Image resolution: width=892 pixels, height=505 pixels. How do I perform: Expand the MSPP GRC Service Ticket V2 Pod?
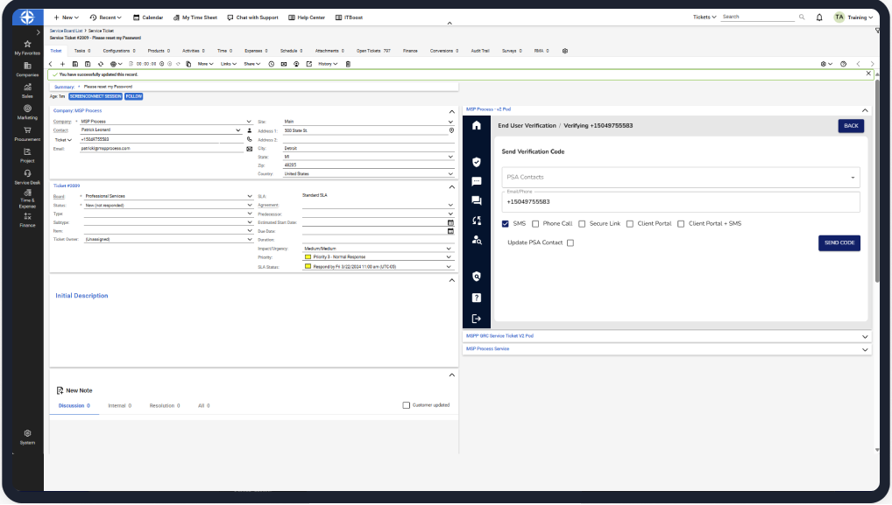click(865, 336)
